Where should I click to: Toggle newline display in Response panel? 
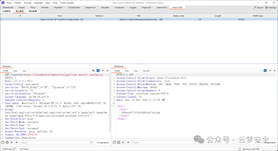[270, 70]
